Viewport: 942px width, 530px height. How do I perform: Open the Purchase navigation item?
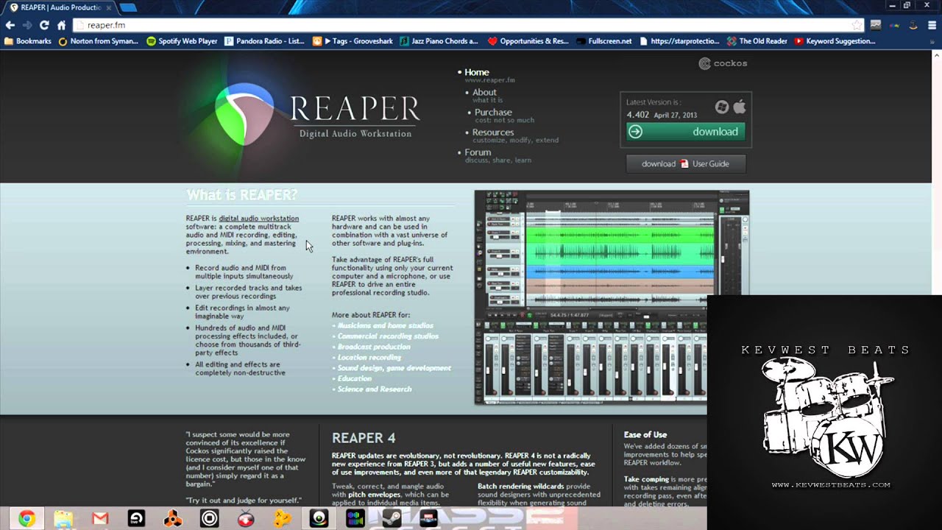(493, 112)
